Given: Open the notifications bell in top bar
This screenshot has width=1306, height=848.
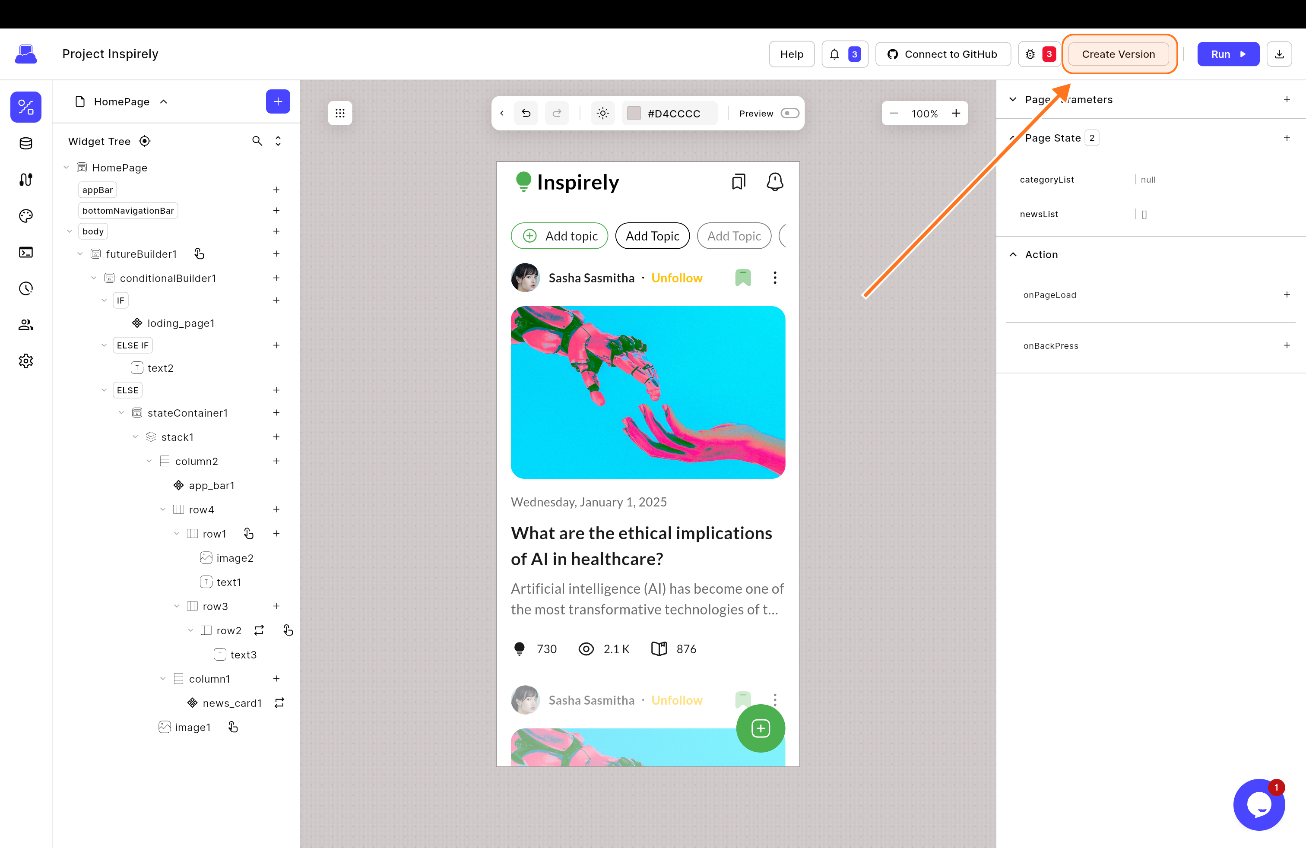Looking at the screenshot, I should [835, 54].
